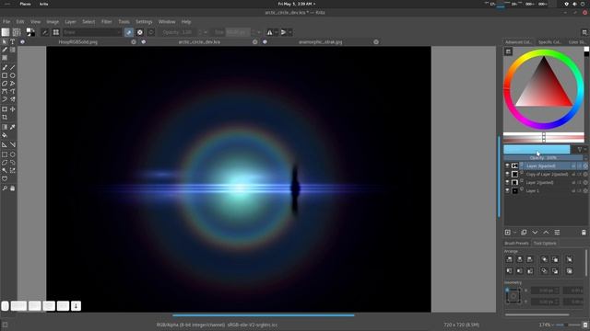Open Places in the top panel
Viewport: 590px width, 331px height.
[25, 4]
